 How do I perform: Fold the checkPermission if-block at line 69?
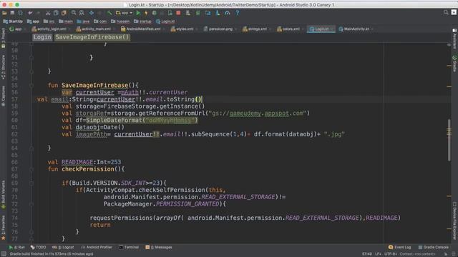point(31,183)
